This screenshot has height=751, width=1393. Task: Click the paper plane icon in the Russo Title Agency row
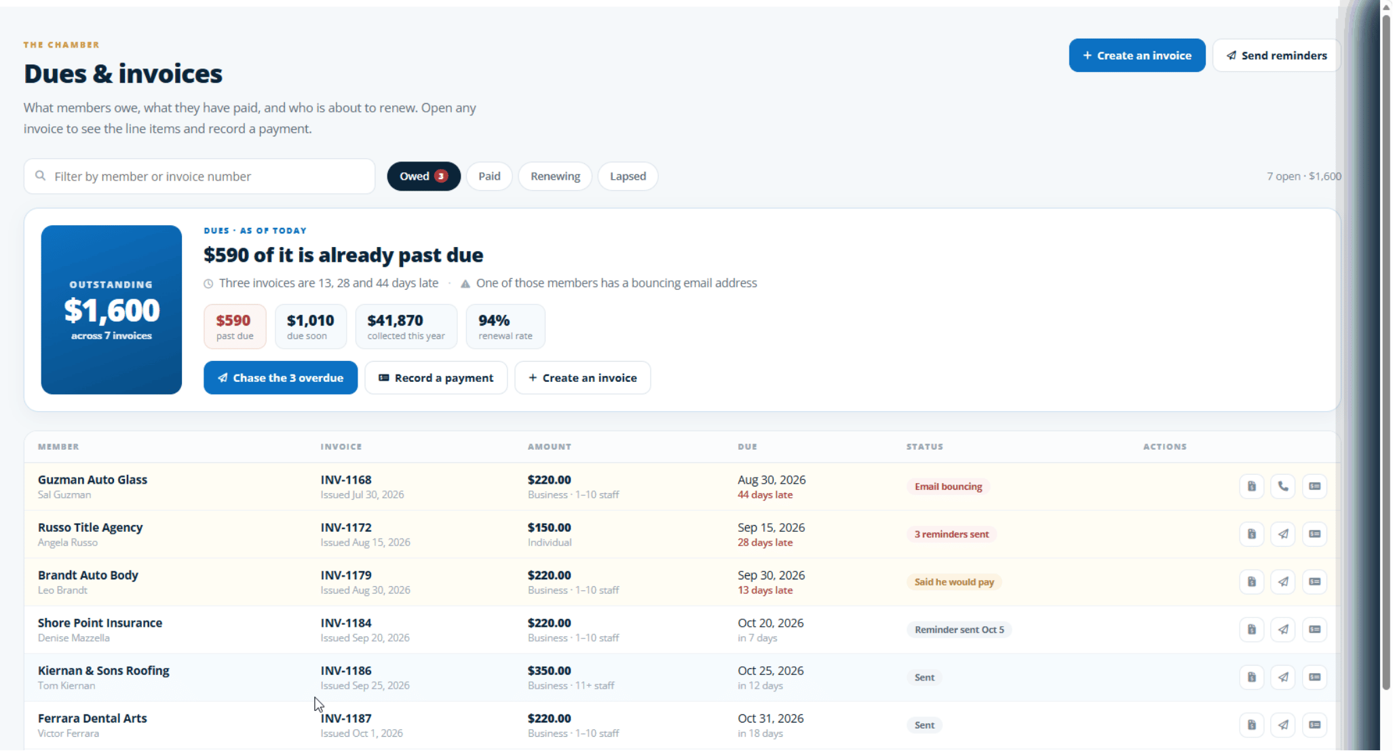(1282, 534)
